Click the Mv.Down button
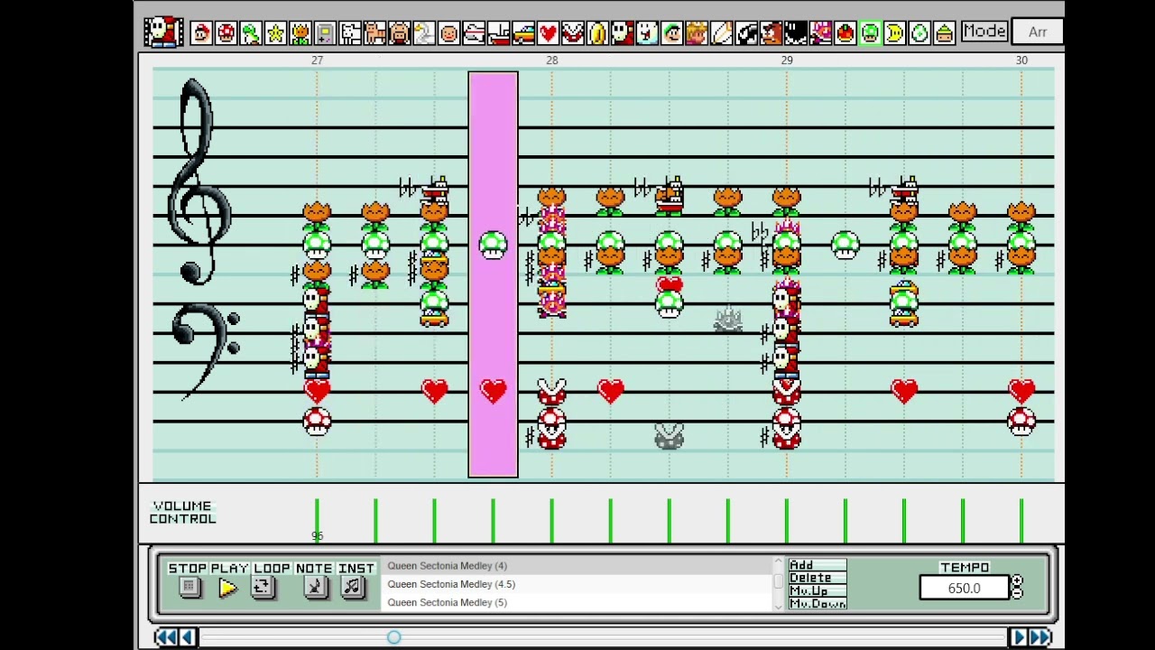 [x=818, y=603]
